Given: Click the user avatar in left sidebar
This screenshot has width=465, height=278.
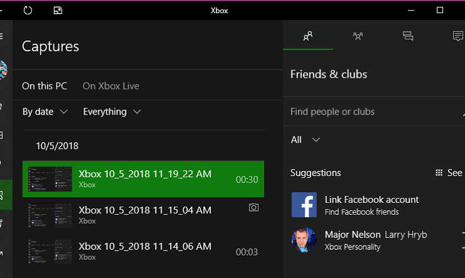Looking at the screenshot, I should pyautogui.click(x=3, y=70).
